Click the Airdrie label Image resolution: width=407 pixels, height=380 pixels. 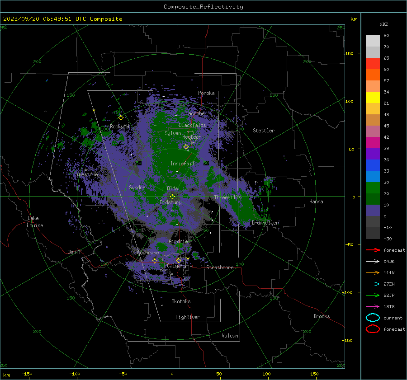click(x=178, y=241)
